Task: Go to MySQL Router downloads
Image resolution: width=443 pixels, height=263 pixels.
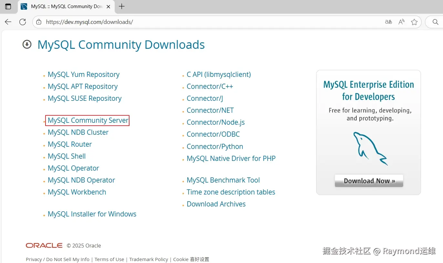Action: coord(70,144)
